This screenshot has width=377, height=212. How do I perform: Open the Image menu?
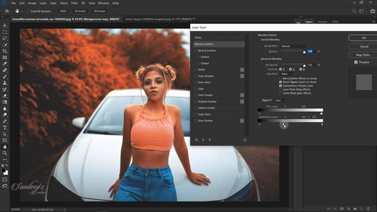click(32, 3)
